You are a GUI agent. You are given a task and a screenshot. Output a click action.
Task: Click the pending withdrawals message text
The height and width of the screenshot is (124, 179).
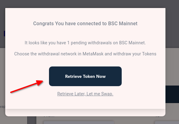85,43
